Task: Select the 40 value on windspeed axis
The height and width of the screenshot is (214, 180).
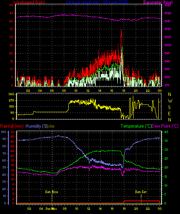Action: tap(11, 21)
